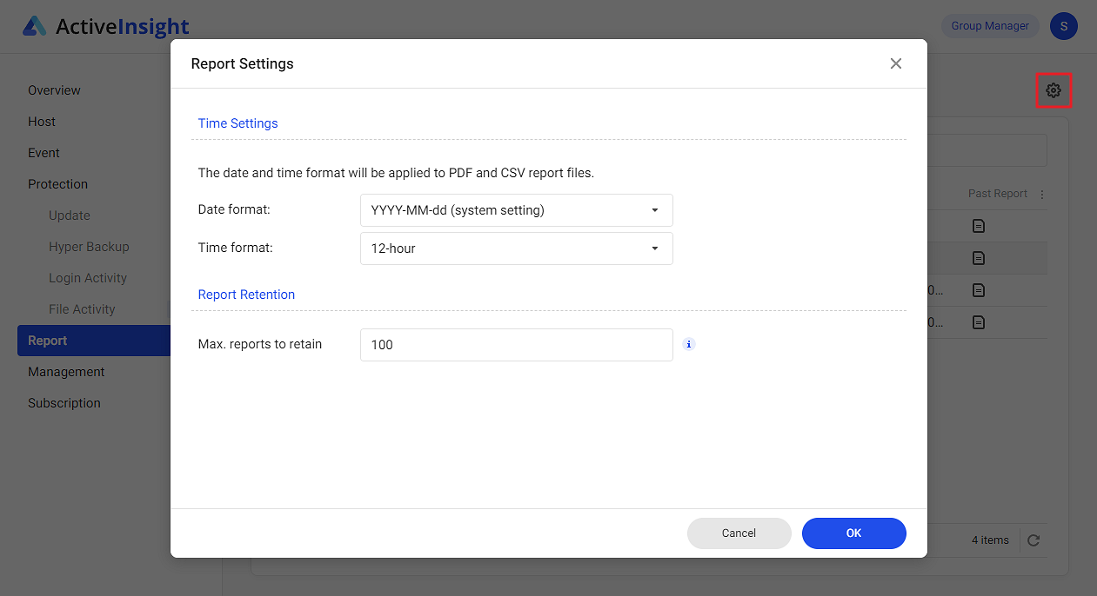This screenshot has width=1097, height=596.
Task: Open the first row's past report document icon
Action: tap(978, 225)
